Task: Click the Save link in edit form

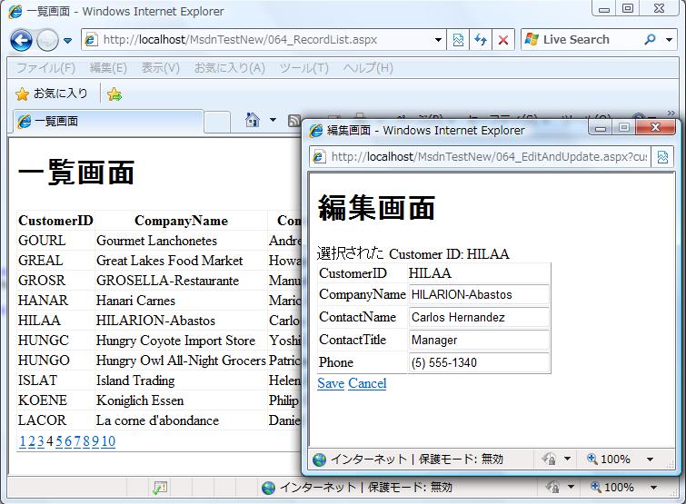Action: (x=330, y=383)
